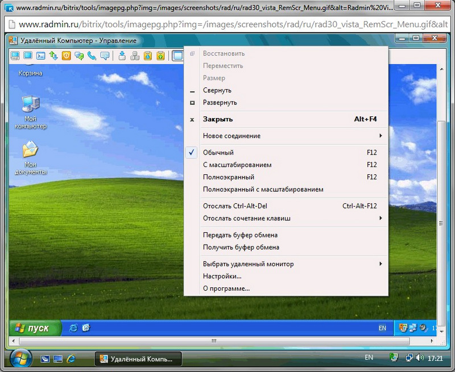Select С масштабированием view mode
Image resolution: width=455 pixels, height=372 pixels.
coord(286,165)
